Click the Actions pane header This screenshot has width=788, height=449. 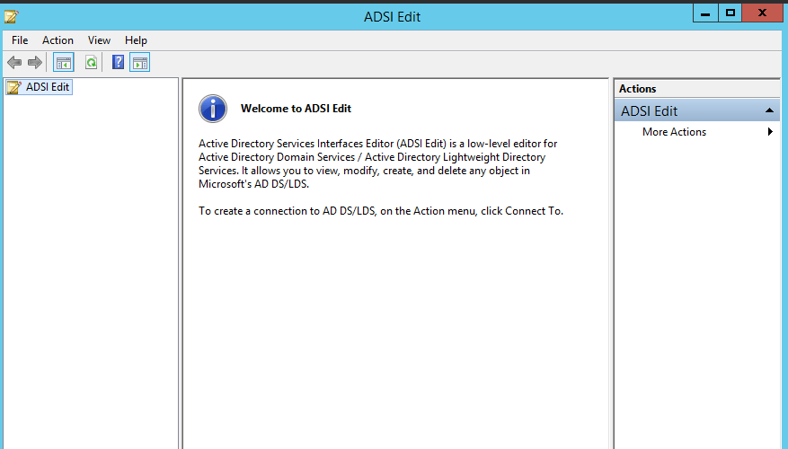point(697,88)
